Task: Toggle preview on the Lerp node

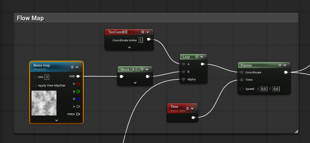Action: [x=197, y=57]
